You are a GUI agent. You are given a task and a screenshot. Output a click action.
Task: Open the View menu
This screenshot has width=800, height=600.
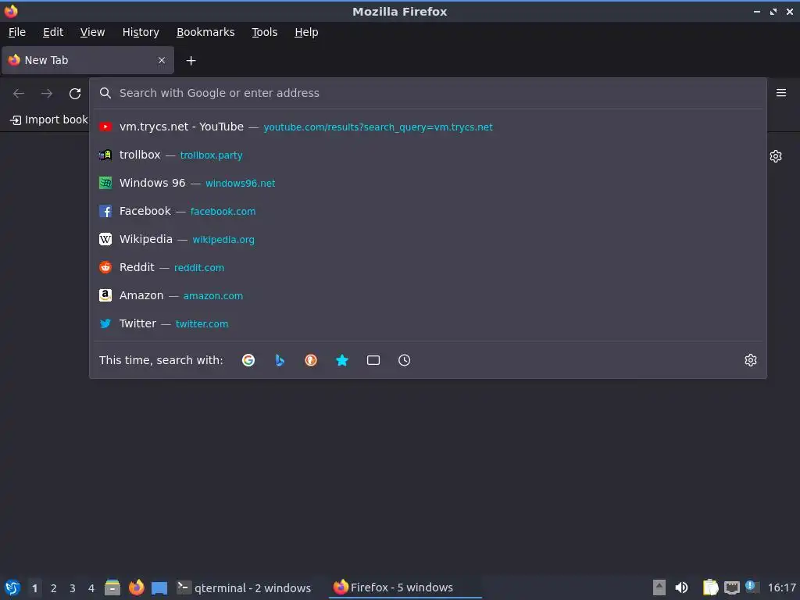pyautogui.click(x=92, y=32)
